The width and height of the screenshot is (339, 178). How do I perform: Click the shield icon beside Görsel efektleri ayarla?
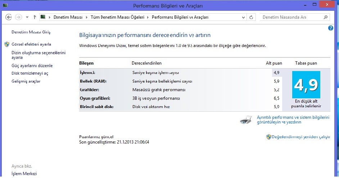coord(7,44)
